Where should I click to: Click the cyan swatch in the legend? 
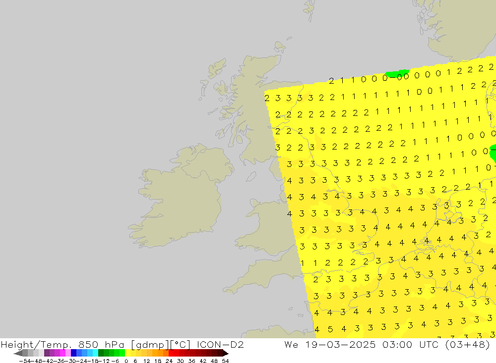[95, 353]
